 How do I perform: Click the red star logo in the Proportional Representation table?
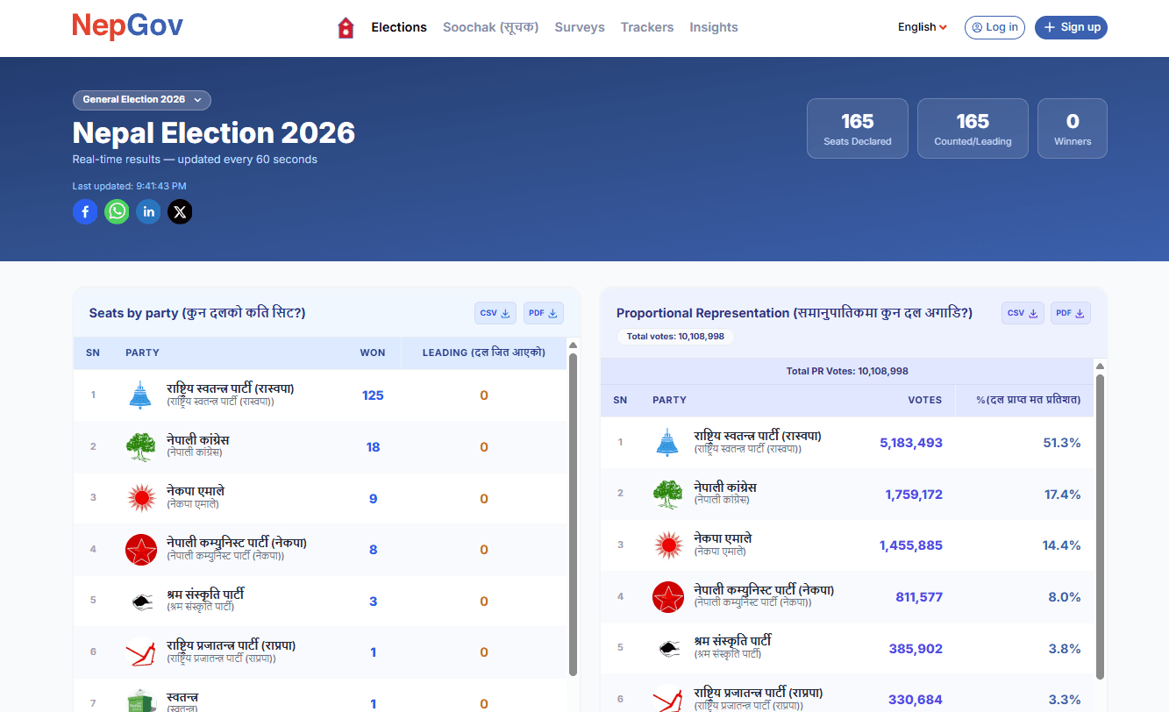click(668, 597)
